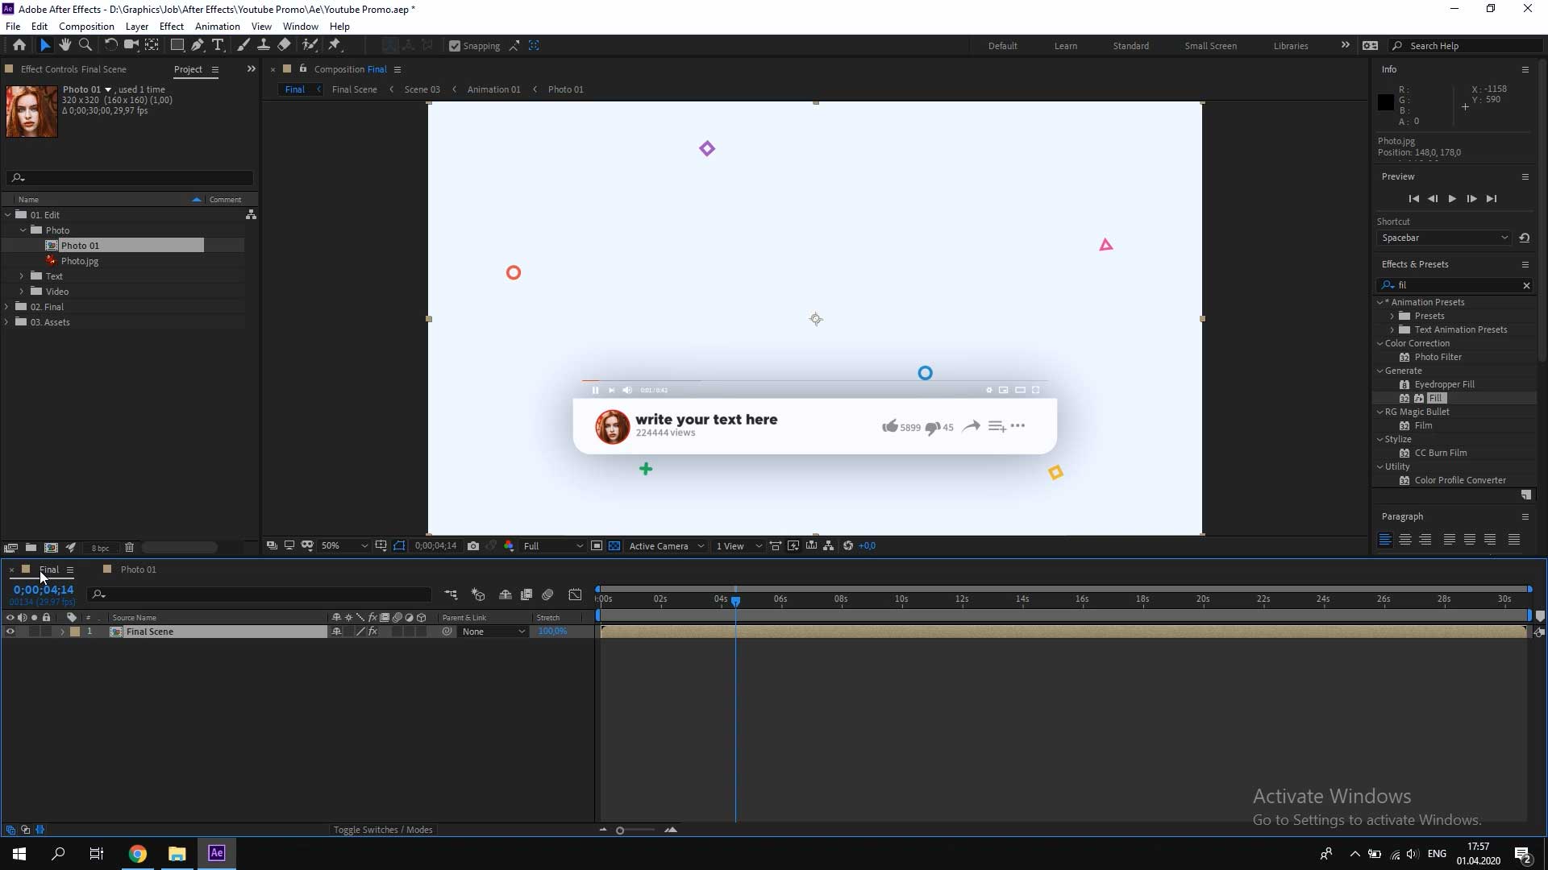Open Effect Controls Final Scene tab
Screen dimensions: 1548x870
pos(73,69)
